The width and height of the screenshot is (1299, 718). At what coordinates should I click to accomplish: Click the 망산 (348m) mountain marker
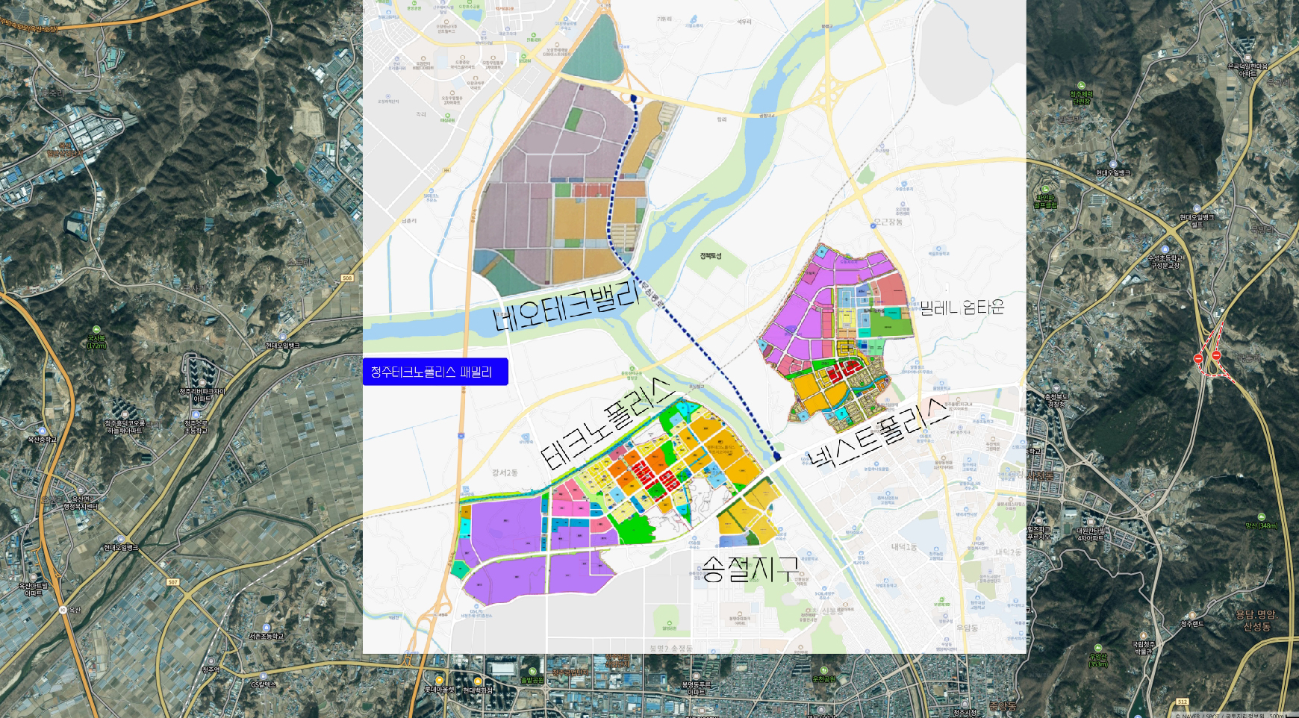[1261, 522]
